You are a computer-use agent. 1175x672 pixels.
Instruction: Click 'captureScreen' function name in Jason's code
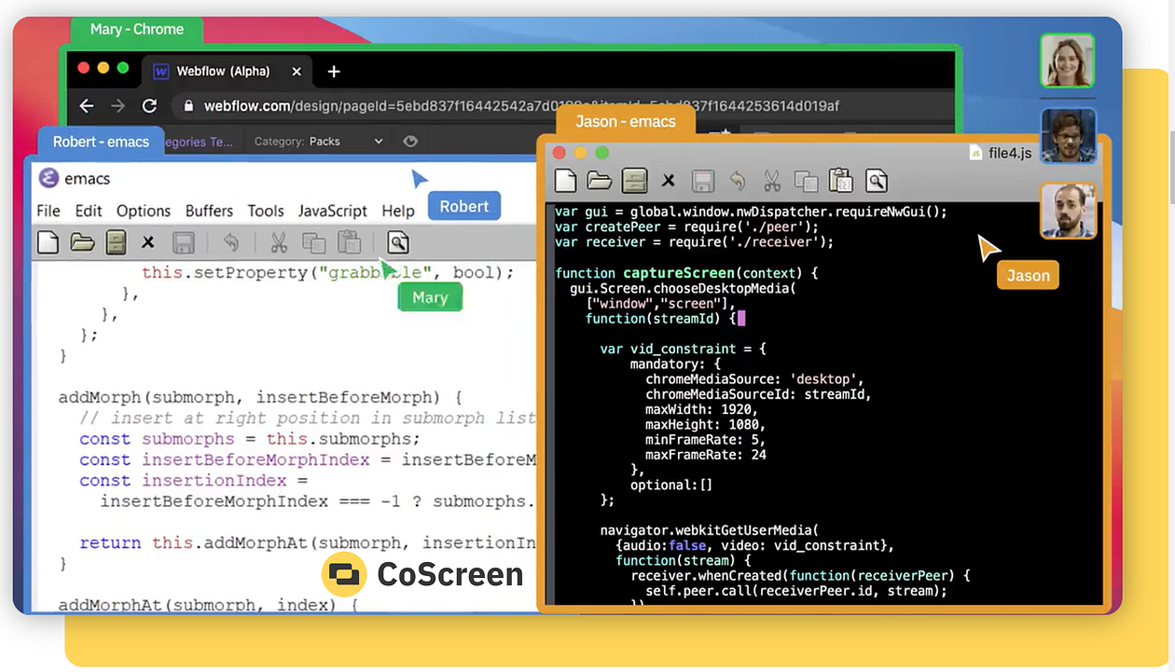point(677,273)
